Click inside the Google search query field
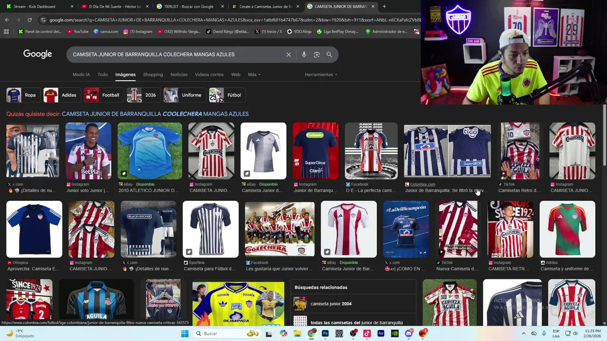The image size is (607, 341). (x=175, y=54)
